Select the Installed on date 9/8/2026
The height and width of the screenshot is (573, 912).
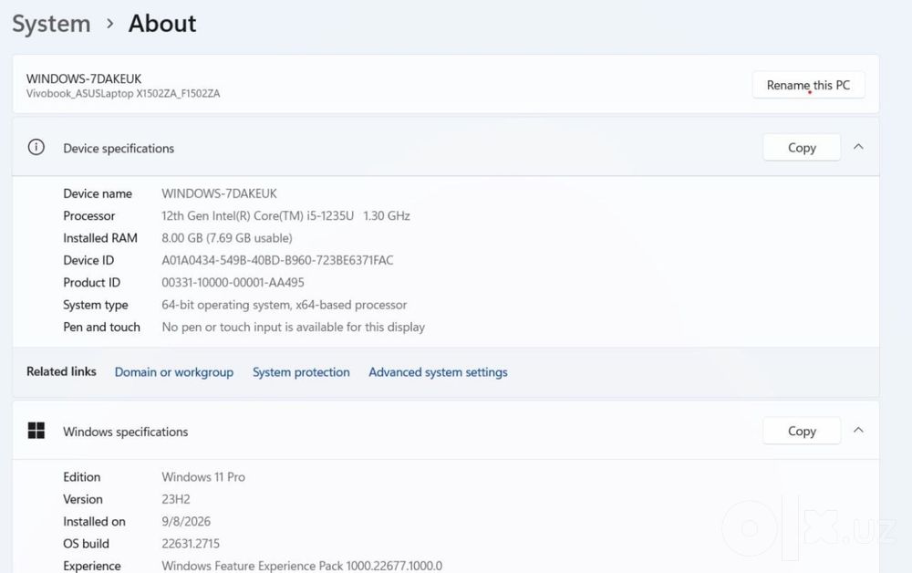(x=186, y=522)
